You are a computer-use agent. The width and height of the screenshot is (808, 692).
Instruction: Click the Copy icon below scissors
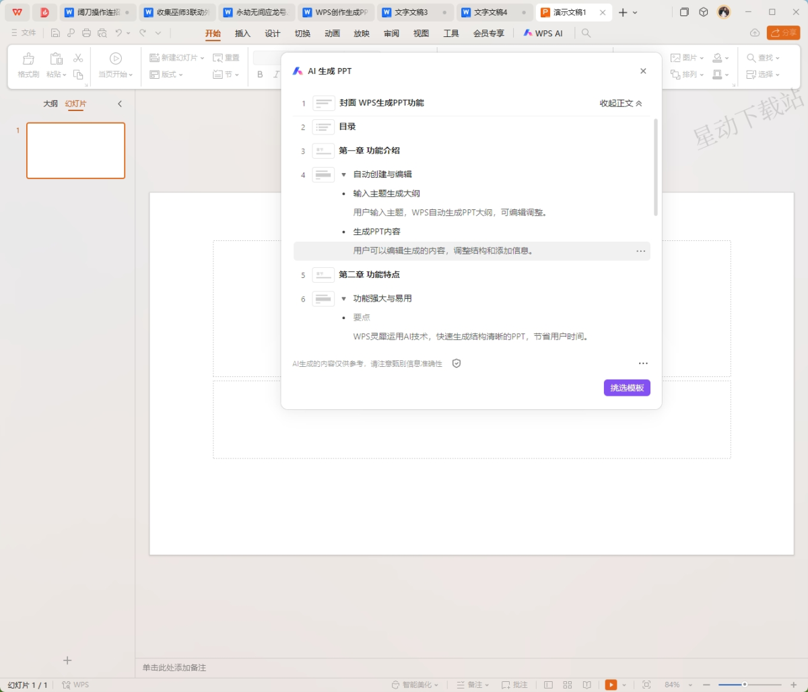[x=78, y=75]
